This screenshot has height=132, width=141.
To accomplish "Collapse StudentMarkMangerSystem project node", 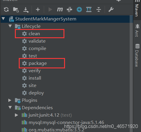I will click(3, 19).
